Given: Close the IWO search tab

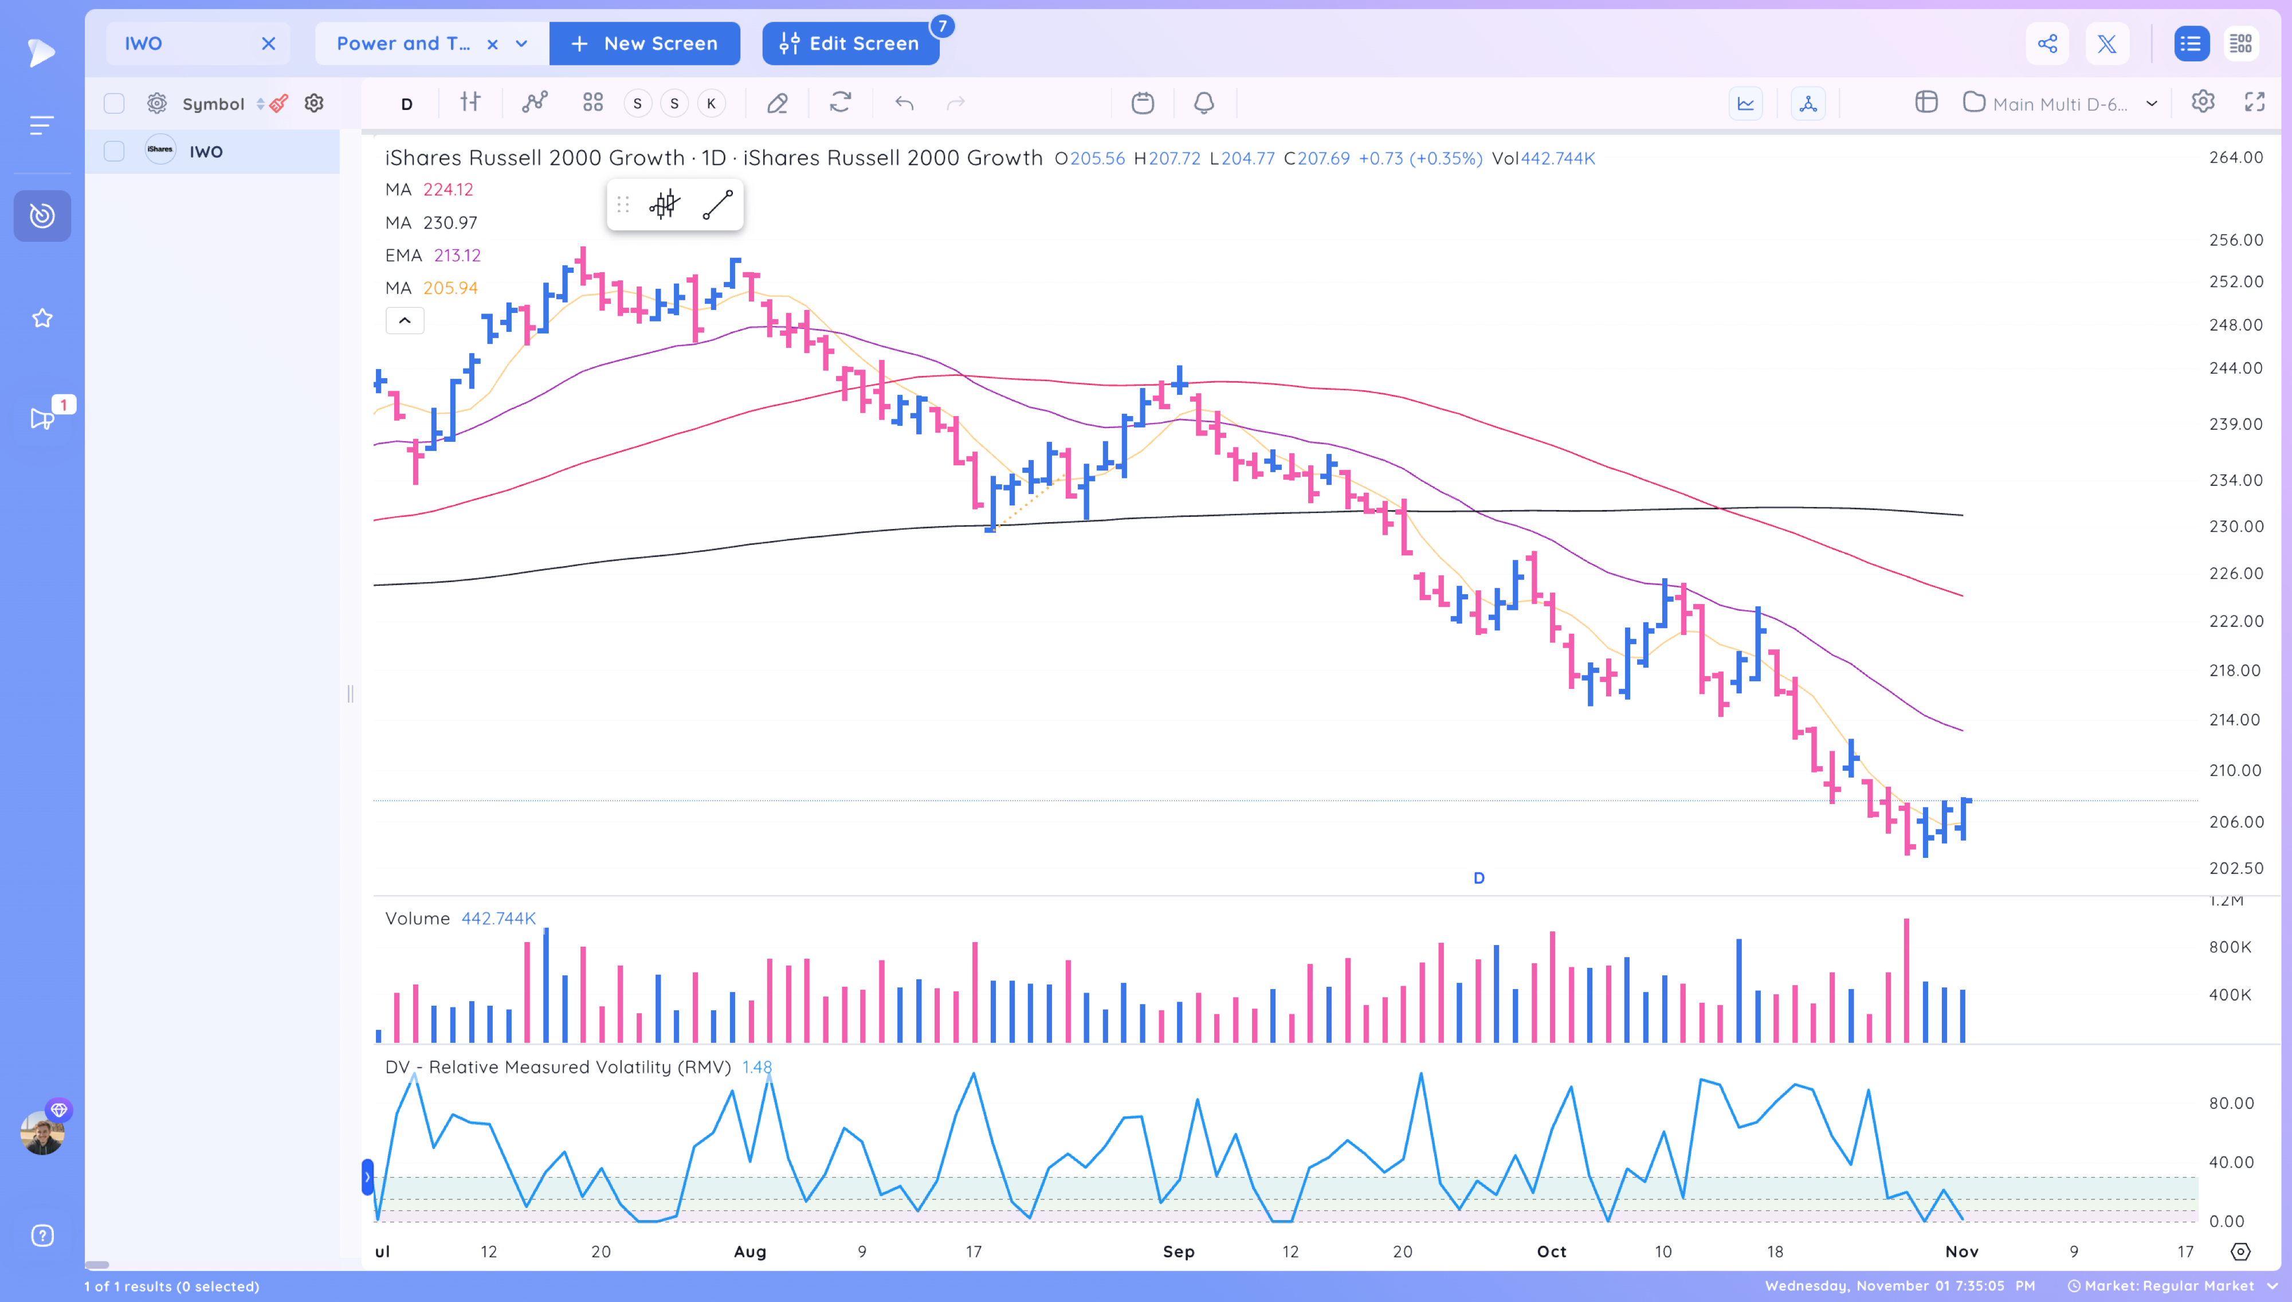Looking at the screenshot, I should pyautogui.click(x=268, y=44).
